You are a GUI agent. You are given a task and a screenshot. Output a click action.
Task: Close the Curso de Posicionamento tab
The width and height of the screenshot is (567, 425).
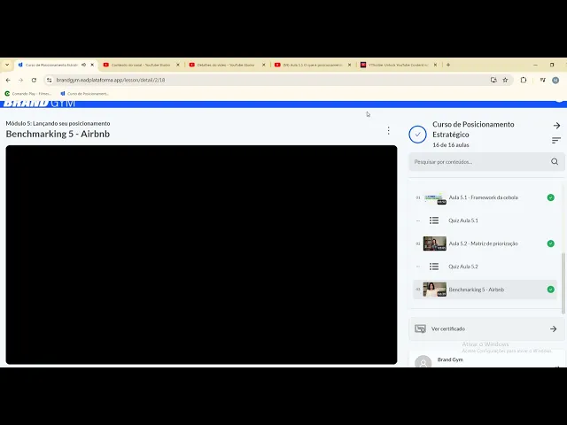[x=92, y=65]
